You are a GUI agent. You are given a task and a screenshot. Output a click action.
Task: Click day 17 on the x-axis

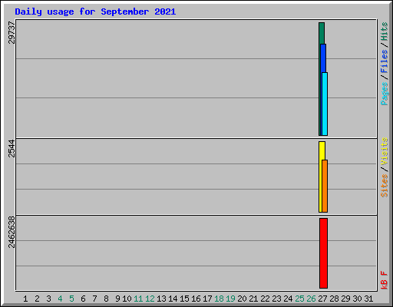[x=207, y=299]
